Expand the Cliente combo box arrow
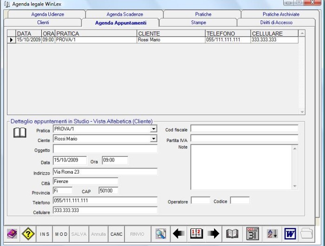Image resolution: width=325 pixels, height=246 pixels. coord(153,138)
